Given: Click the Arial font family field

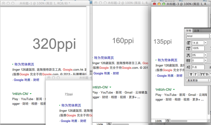Looking at the screenshot, I should click(198, 36).
